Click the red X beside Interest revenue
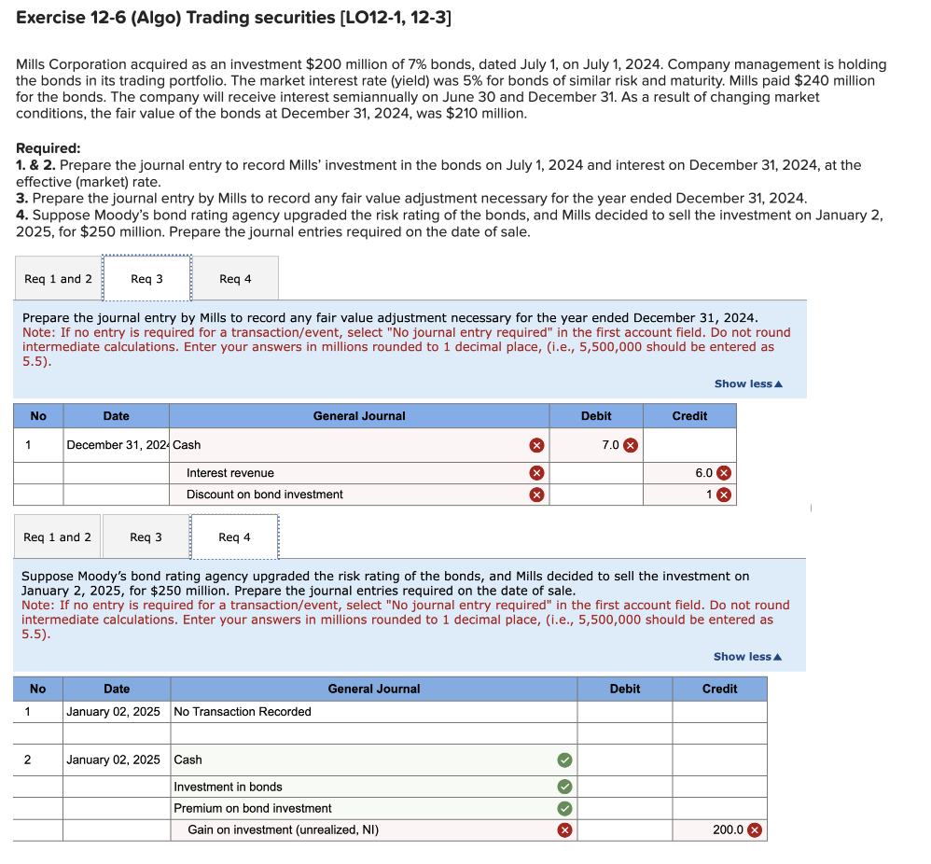The width and height of the screenshot is (931, 864). (x=536, y=472)
